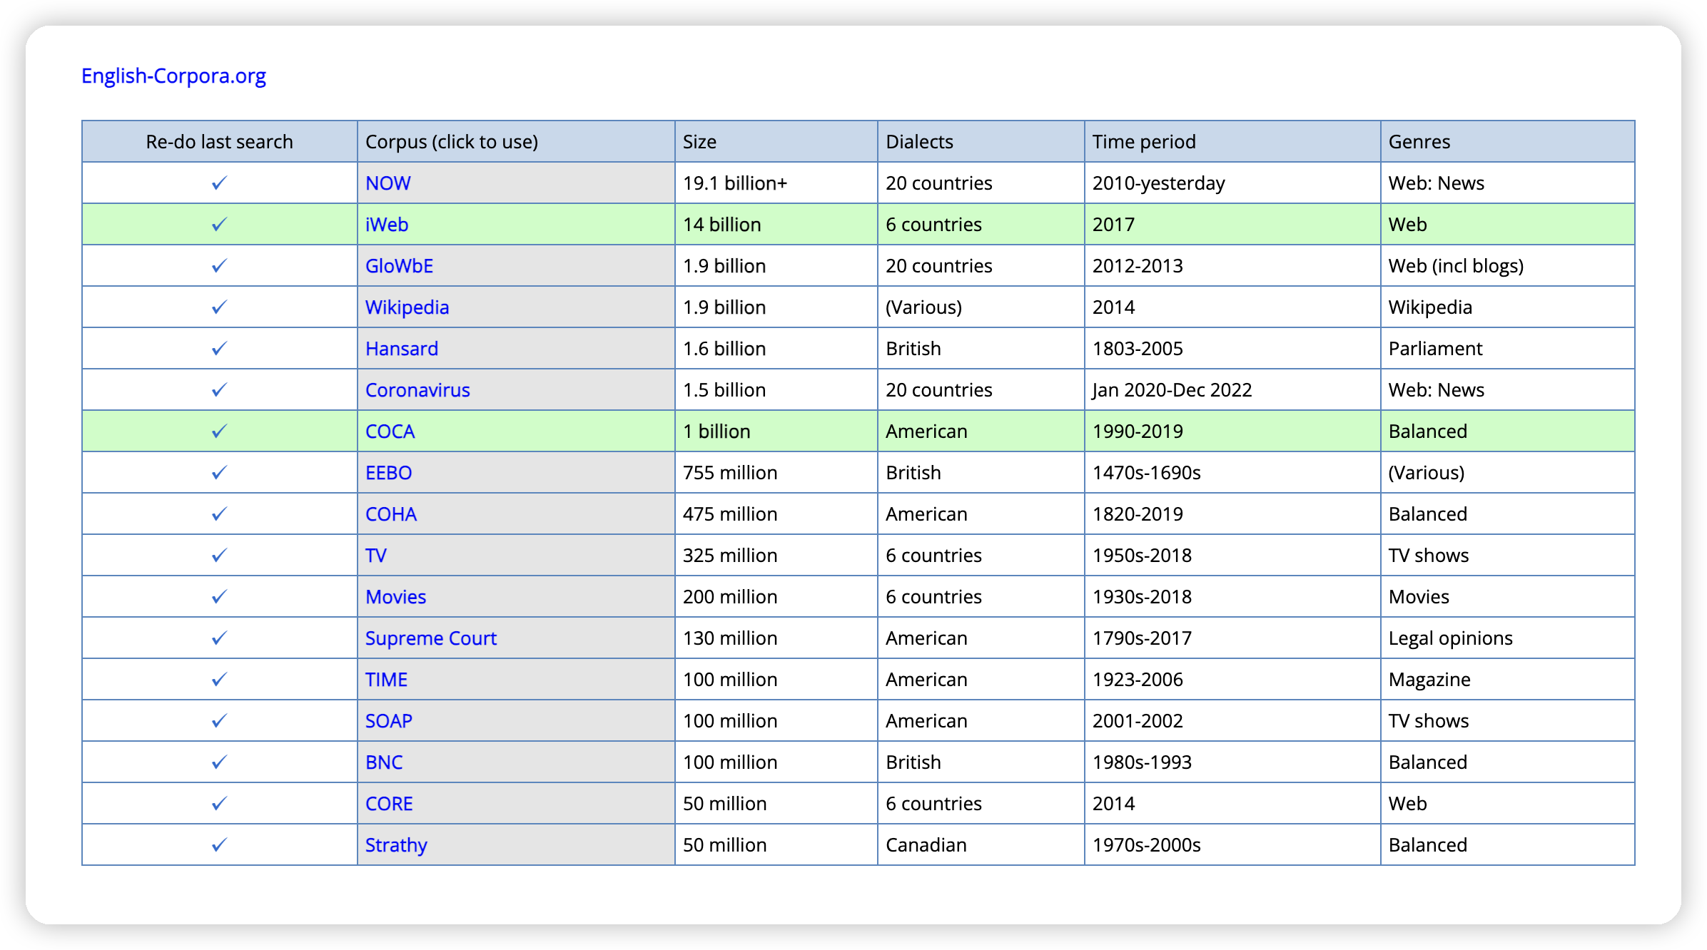Click the checkmark in the TIME row

219,680
